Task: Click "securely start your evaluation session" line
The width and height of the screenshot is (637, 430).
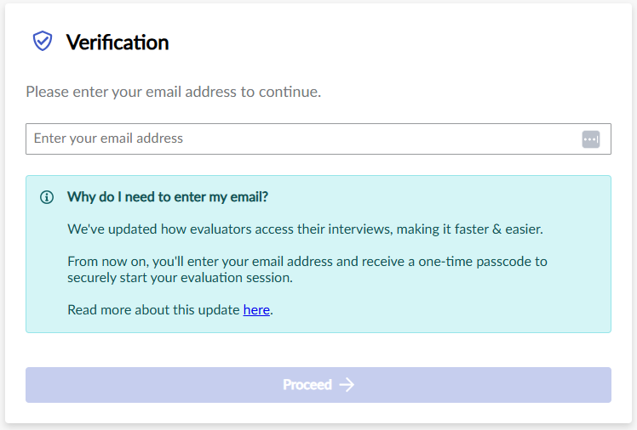Action: click(181, 278)
